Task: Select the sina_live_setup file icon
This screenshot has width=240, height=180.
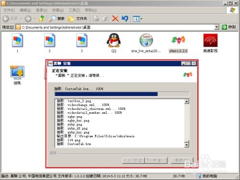Action: point(146,40)
